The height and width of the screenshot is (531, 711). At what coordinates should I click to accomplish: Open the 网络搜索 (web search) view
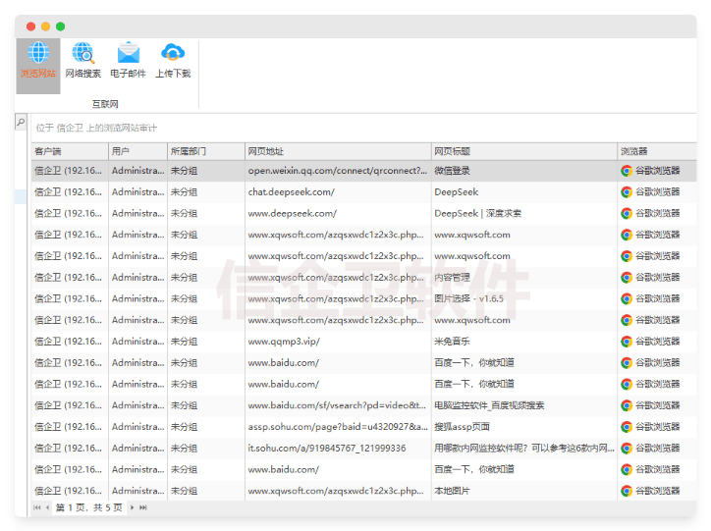coord(82,61)
